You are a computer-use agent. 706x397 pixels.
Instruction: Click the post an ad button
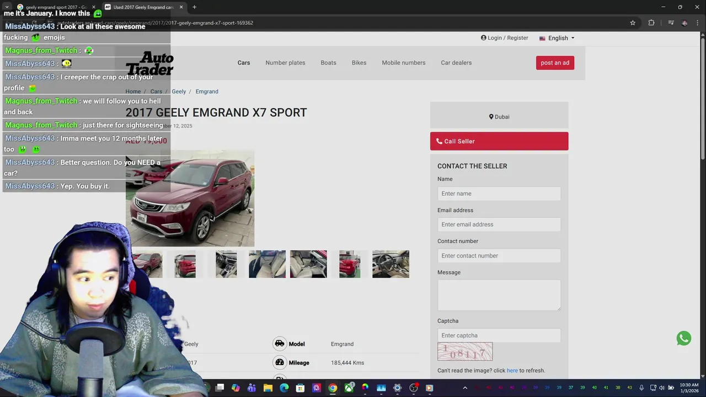pyautogui.click(x=555, y=63)
